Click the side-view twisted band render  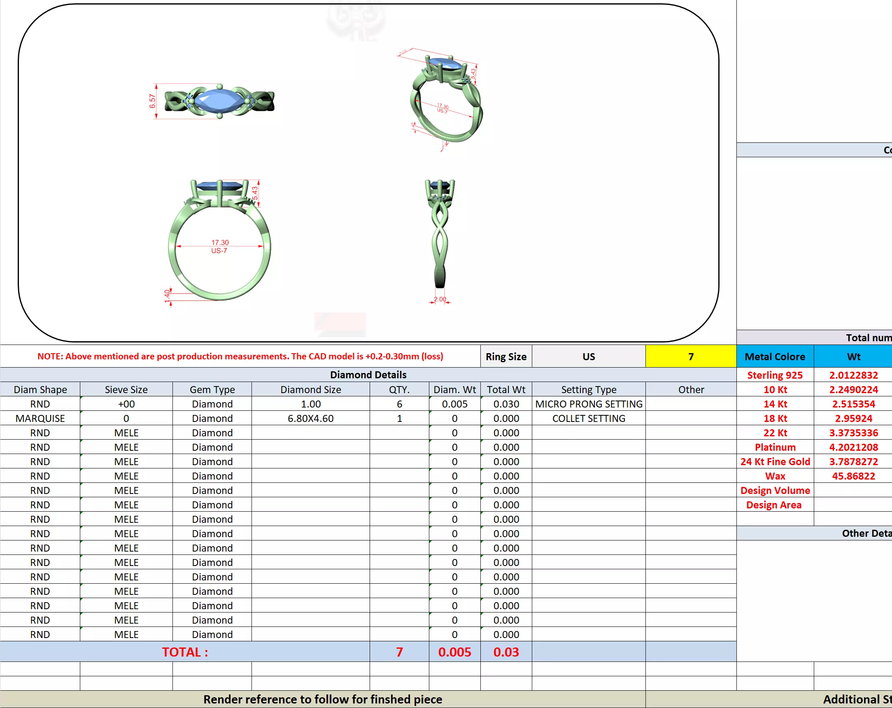click(x=440, y=236)
